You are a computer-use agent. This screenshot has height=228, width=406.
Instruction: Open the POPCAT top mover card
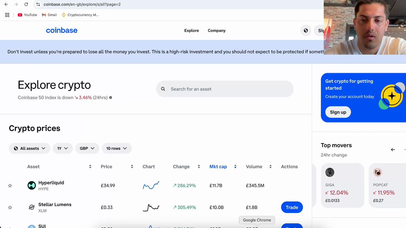pos(387,185)
